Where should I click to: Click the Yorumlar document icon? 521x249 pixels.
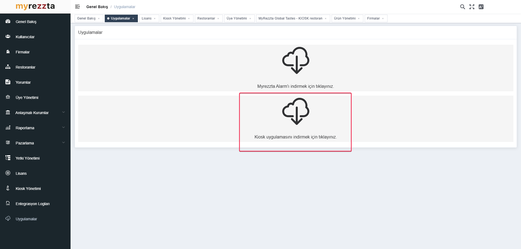tap(8, 82)
